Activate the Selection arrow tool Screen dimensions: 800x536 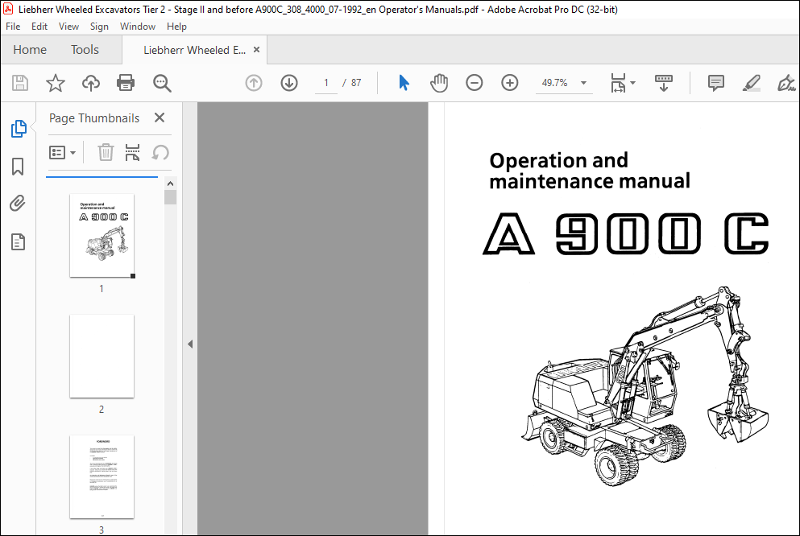[x=404, y=83]
